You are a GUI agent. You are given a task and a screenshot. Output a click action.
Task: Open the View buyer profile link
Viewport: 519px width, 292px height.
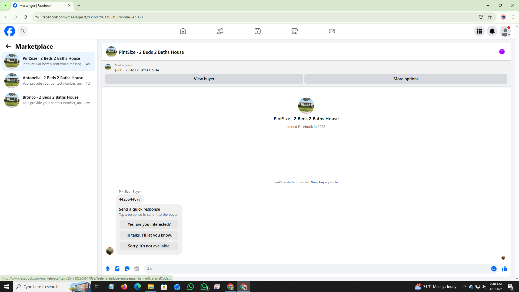324,182
